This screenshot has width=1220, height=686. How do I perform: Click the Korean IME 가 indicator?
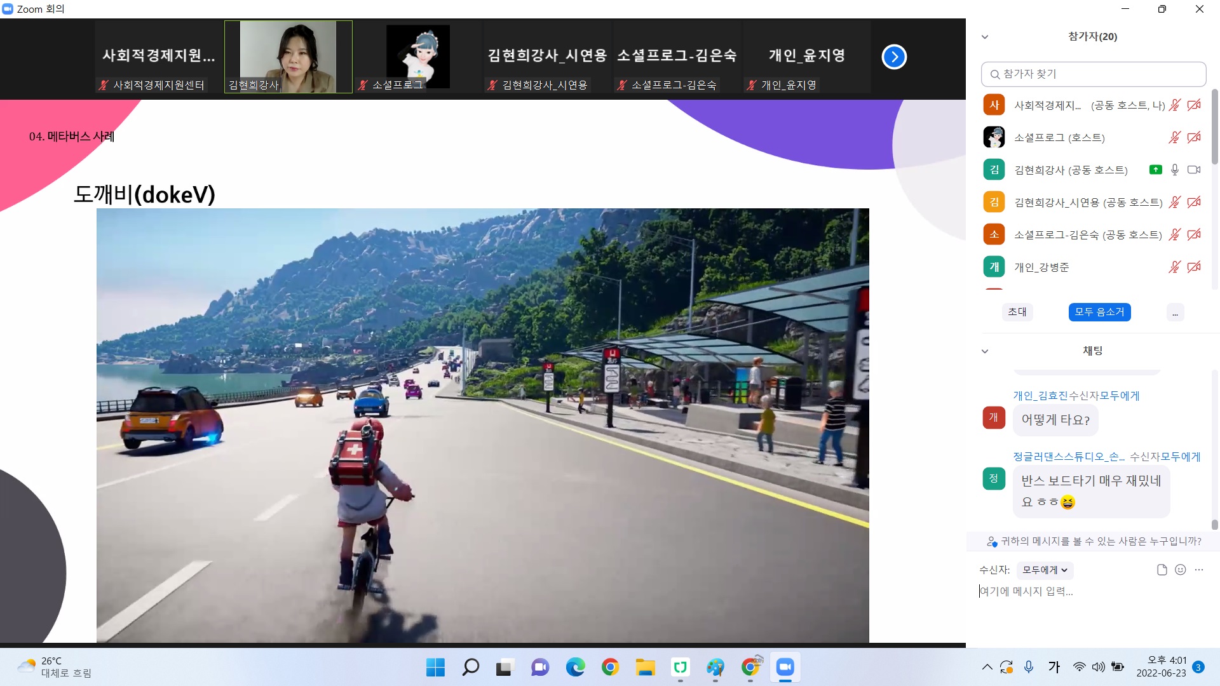pos(1054,668)
